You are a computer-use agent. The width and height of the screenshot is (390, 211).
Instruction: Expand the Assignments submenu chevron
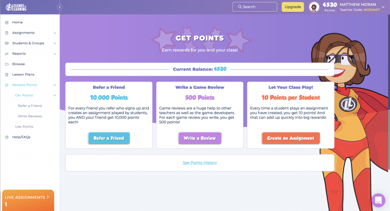[55, 33]
